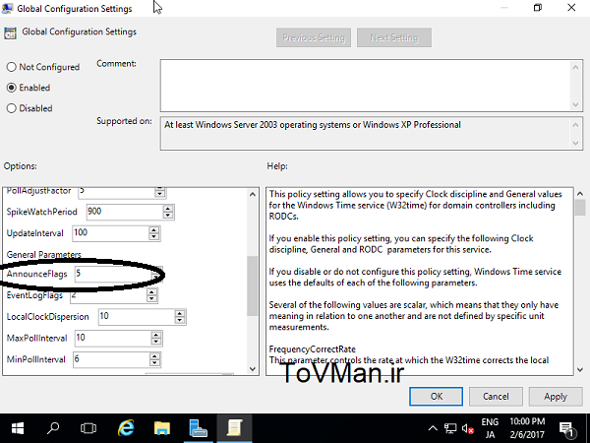
Task: Click the Options list scrollbar thumb
Action: click(253, 285)
